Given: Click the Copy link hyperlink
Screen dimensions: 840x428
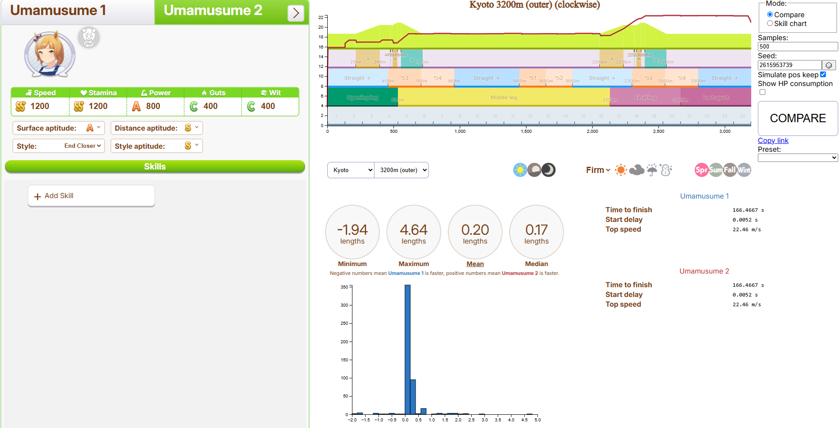Looking at the screenshot, I should [x=773, y=140].
